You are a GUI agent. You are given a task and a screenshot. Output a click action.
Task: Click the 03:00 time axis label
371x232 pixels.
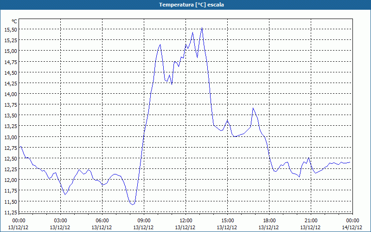point(61,221)
